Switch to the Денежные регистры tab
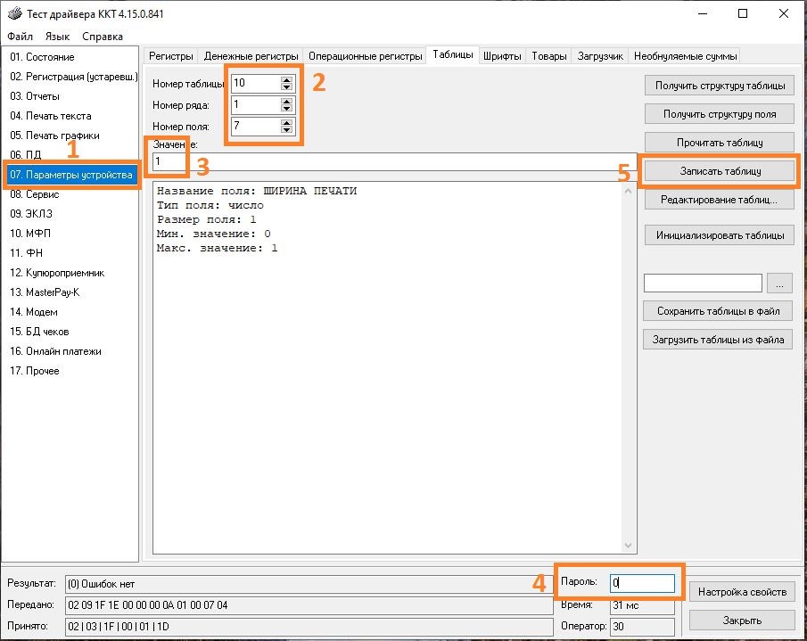Image resolution: width=807 pixels, height=641 pixels. point(251,56)
